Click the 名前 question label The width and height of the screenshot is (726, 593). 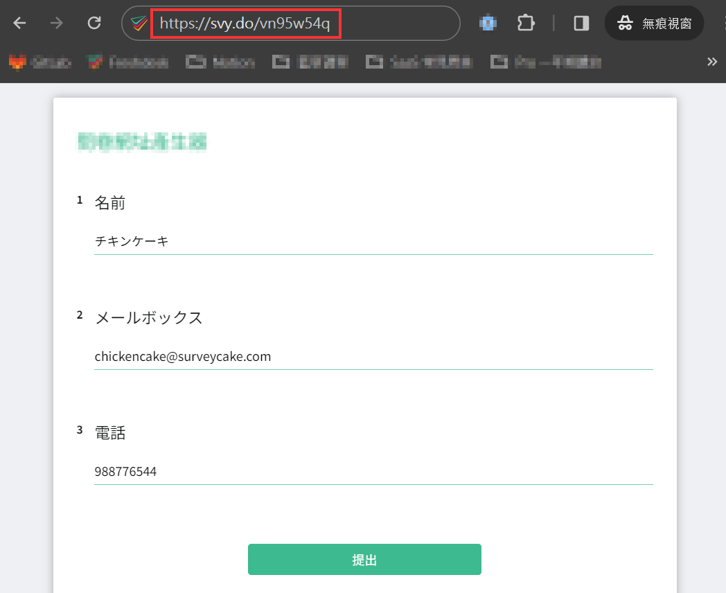tap(110, 203)
